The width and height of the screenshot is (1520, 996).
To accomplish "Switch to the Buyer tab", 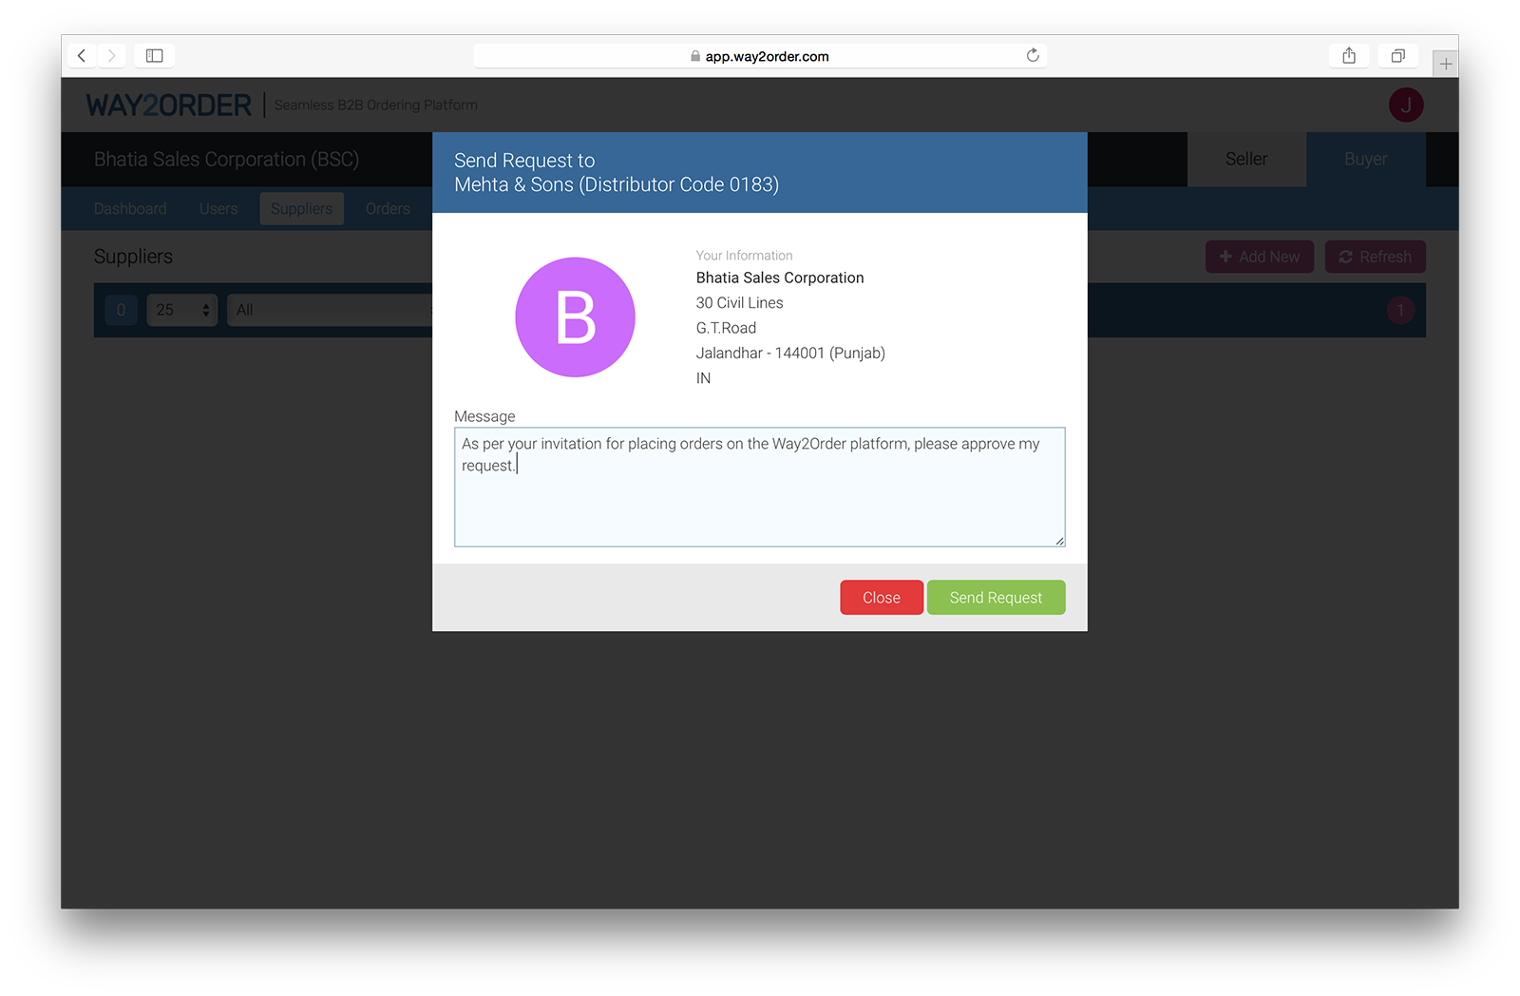I will point(1365,159).
